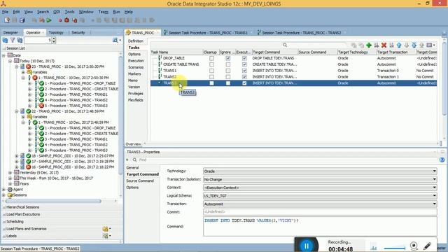Toggle Cleanup checkbox for TRANS1

[211, 71]
